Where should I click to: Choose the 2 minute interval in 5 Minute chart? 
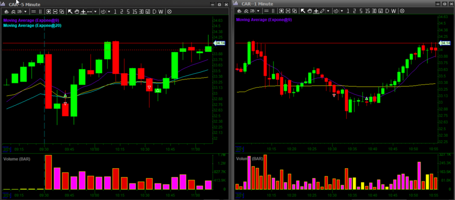tap(120, 11)
